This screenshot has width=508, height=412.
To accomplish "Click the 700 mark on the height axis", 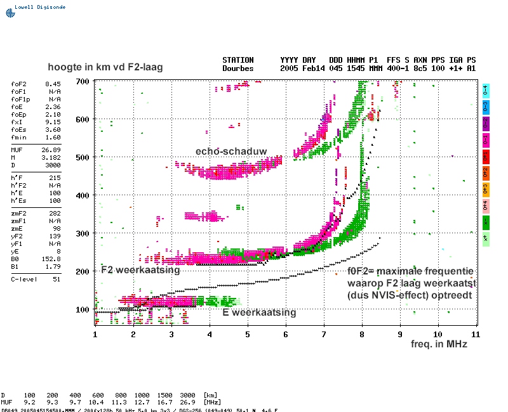I will pos(83,82).
